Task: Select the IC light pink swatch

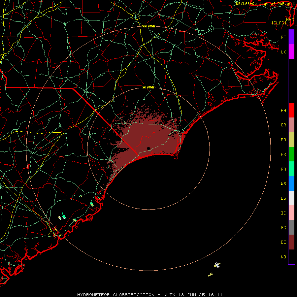Action: click(291, 213)
